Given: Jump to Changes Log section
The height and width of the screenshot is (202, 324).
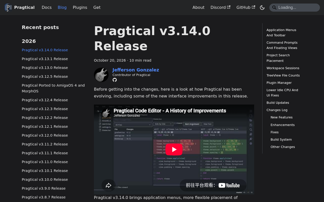Looking at the screenshot, I should (x=277, y=110).
